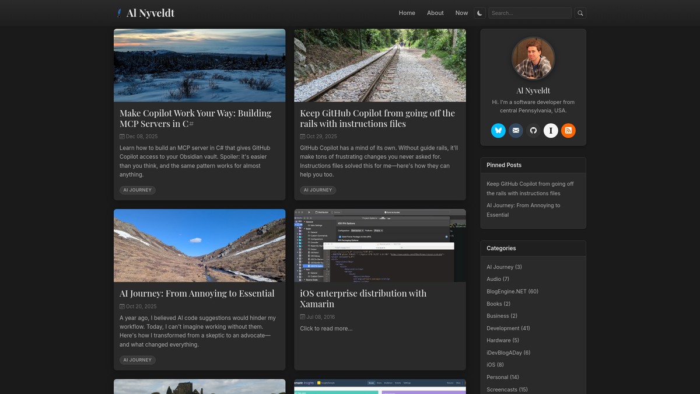
Task: Click the Al Nyveldt site title
Action: click(150, 13)
